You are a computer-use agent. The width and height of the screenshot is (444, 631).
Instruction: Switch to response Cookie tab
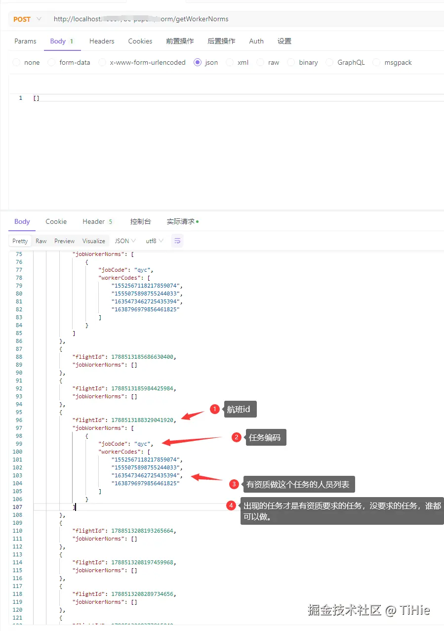coord(56,221)
